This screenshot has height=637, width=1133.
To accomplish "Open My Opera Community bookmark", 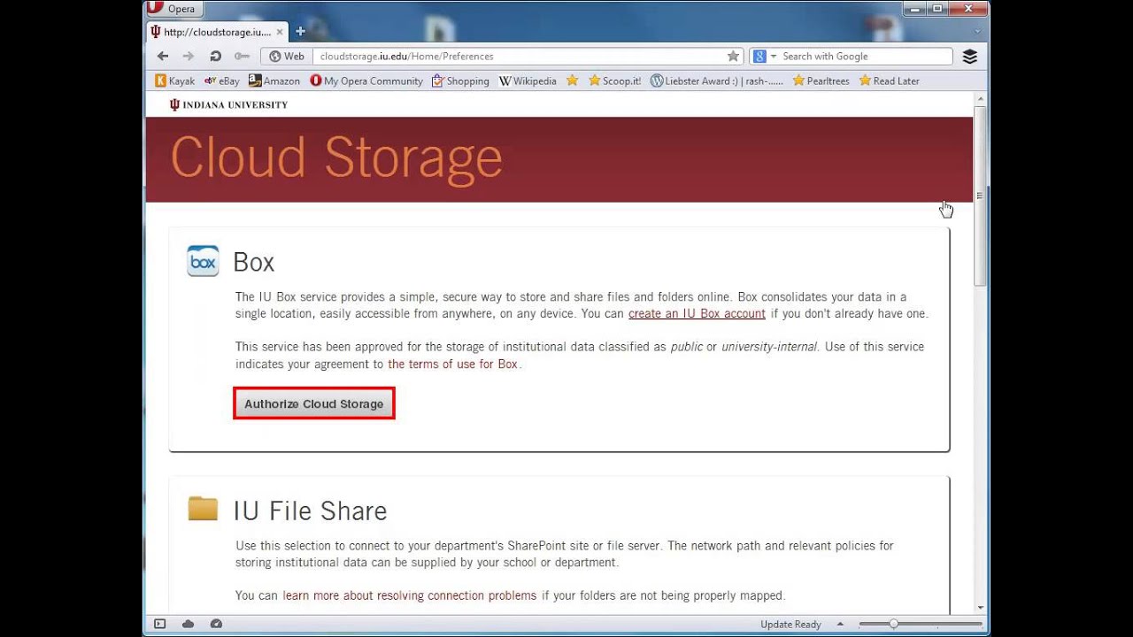I will (x=366, y=81).
